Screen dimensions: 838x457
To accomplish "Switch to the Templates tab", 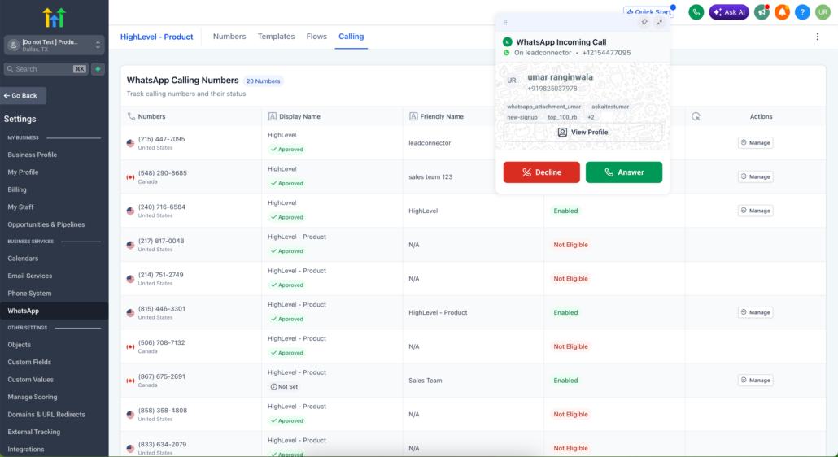I will [276, 37].
